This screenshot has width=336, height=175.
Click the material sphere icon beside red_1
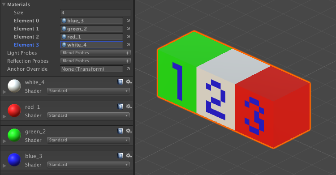64,37
